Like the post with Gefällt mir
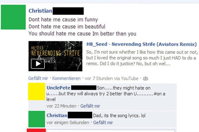Viewport: 199px width, 132px height. [38, 78]
